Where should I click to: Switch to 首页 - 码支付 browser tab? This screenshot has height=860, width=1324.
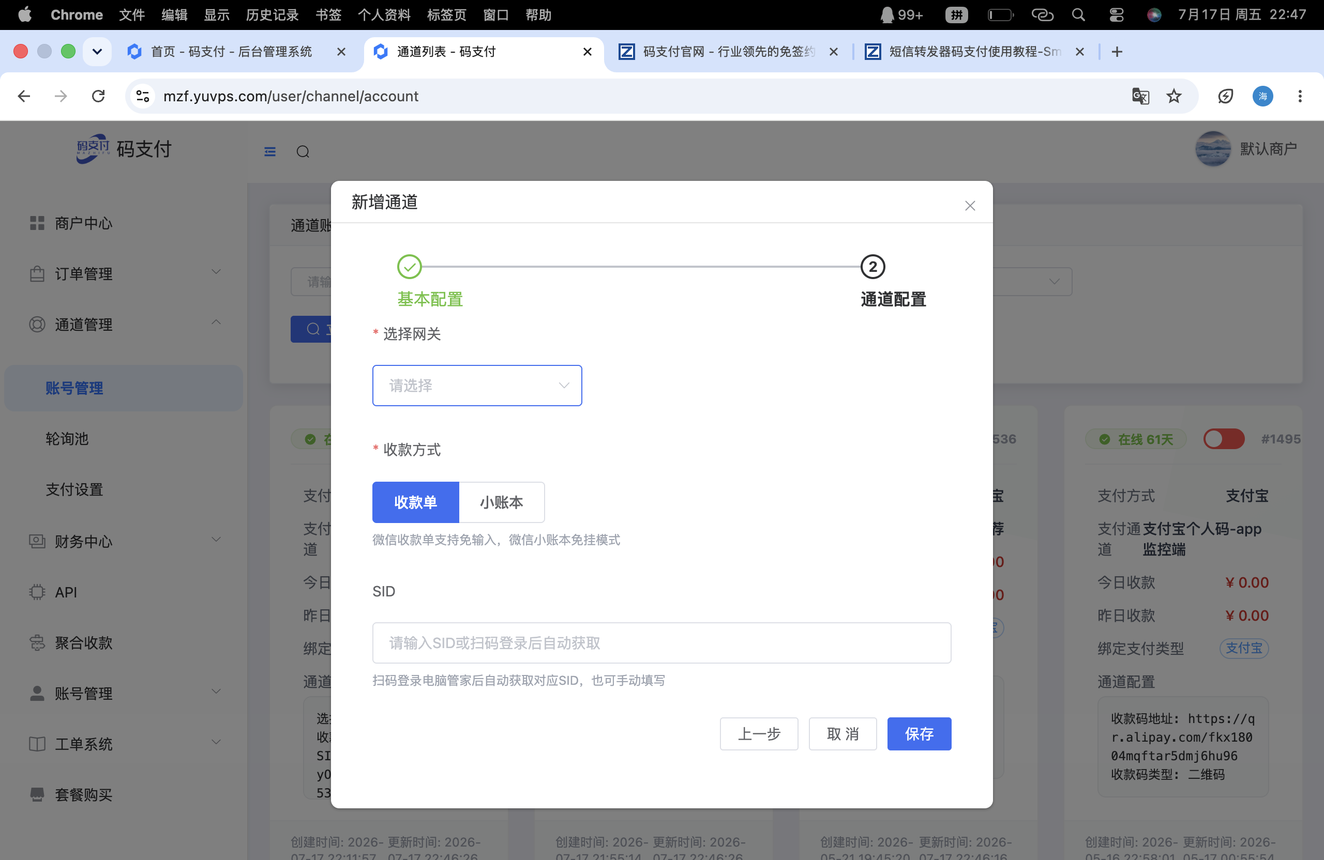[x=230, y=52]
